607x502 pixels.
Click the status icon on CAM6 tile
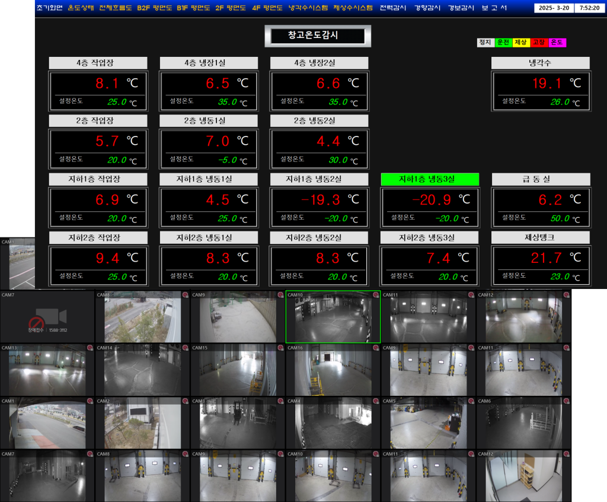(x=566, y=402)
